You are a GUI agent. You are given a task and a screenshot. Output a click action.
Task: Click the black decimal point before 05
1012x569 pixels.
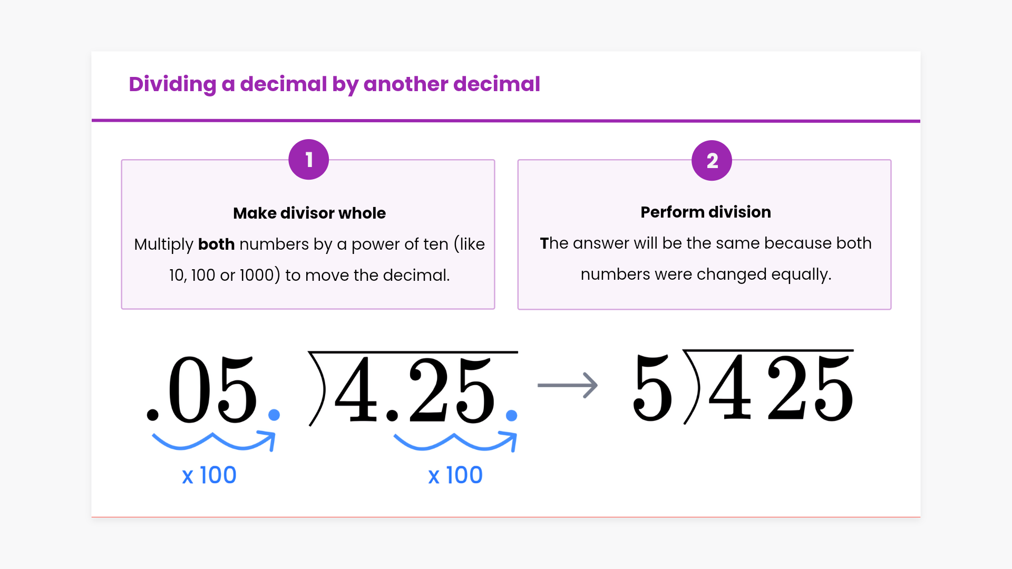[x=153, y=415]
